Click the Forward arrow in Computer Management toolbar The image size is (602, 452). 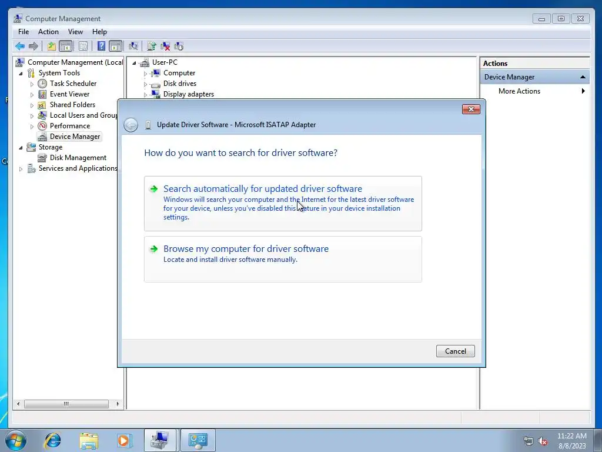pos(34,46)
